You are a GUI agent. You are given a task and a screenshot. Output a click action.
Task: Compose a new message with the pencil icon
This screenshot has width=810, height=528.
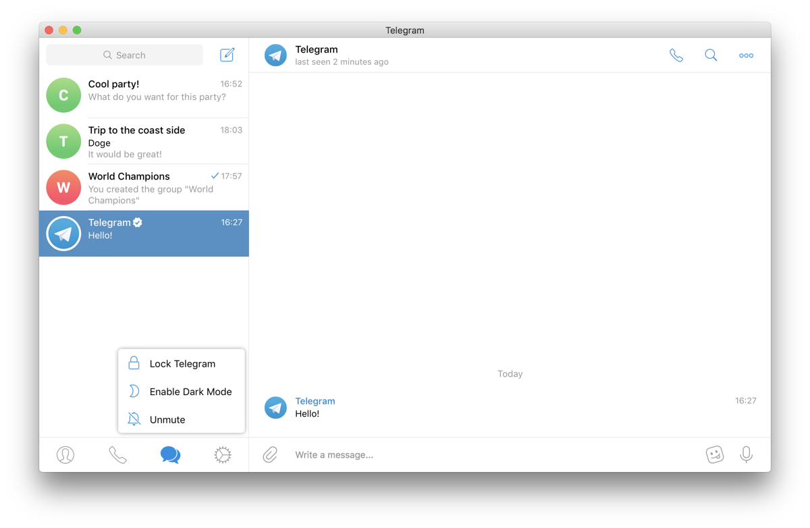pyautogui.click(x=227, y=55)
